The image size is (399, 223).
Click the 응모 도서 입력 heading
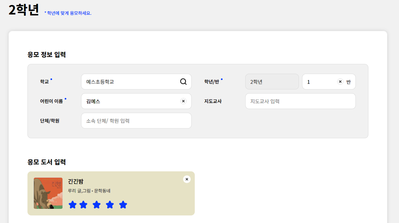click(x=47, y=162)
